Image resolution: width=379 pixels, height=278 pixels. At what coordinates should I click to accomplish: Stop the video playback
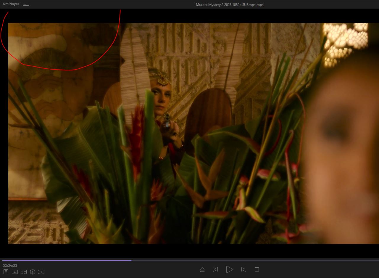tap(257, 269)
